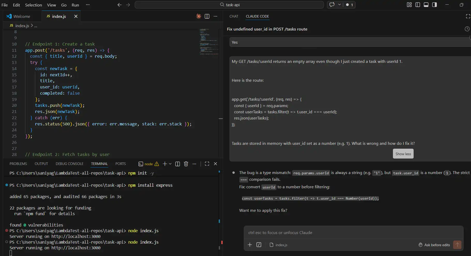The width and height of the screenshot is (471, 256).
Task: Open terminal views with the ellipsis menu
Action: (195, 164)
